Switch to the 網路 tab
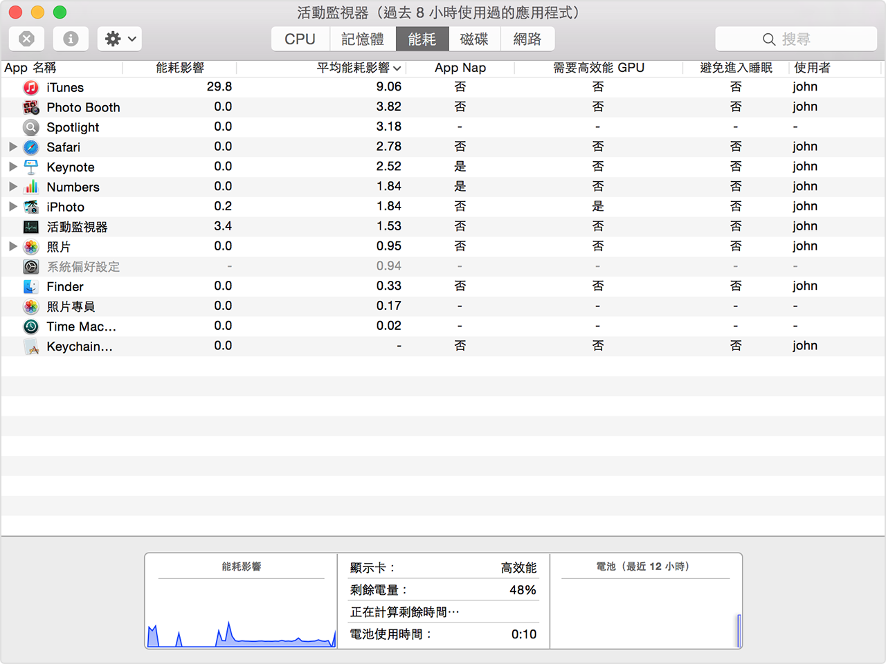This screenshot has width=886, height=664. pos(527,39)
